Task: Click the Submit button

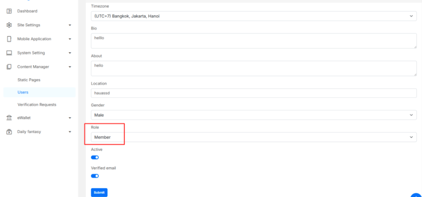Action: point(99,192)
